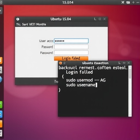Click orange Ubuntu icon in terminal title bar
The width and height of the screenshot is (140, 140).
point(60,63)
